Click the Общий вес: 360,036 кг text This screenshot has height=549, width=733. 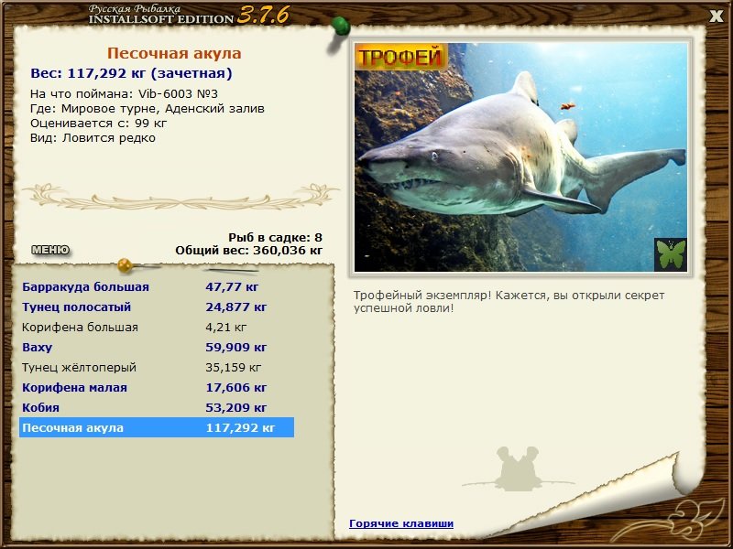(248, 251)
